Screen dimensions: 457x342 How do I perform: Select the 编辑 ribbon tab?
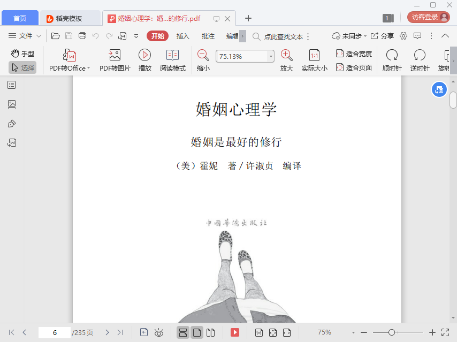[232, 36]
